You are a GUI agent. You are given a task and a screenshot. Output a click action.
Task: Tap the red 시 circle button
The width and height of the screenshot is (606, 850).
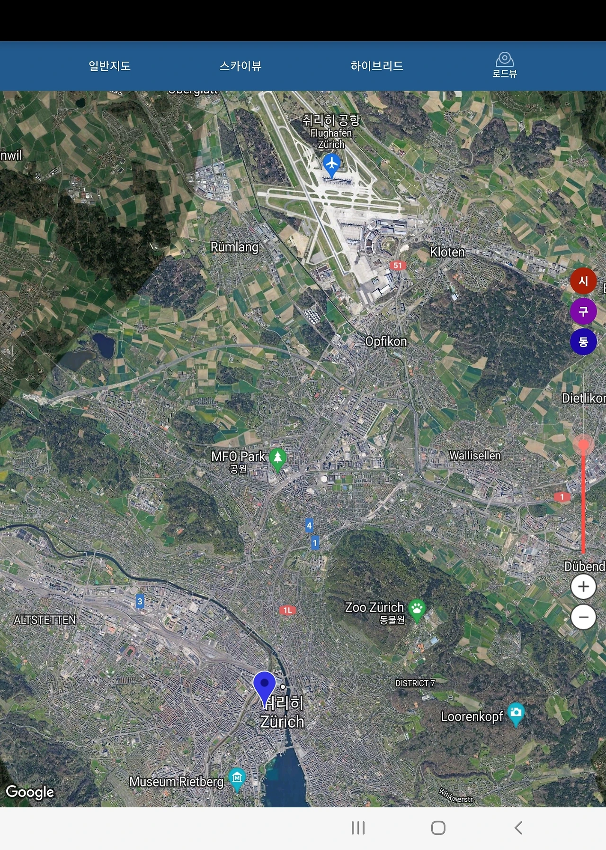coord(583,281)
